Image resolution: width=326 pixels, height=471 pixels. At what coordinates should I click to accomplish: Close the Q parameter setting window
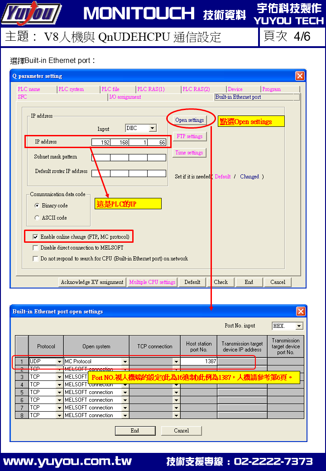click(x=300, y=76)
